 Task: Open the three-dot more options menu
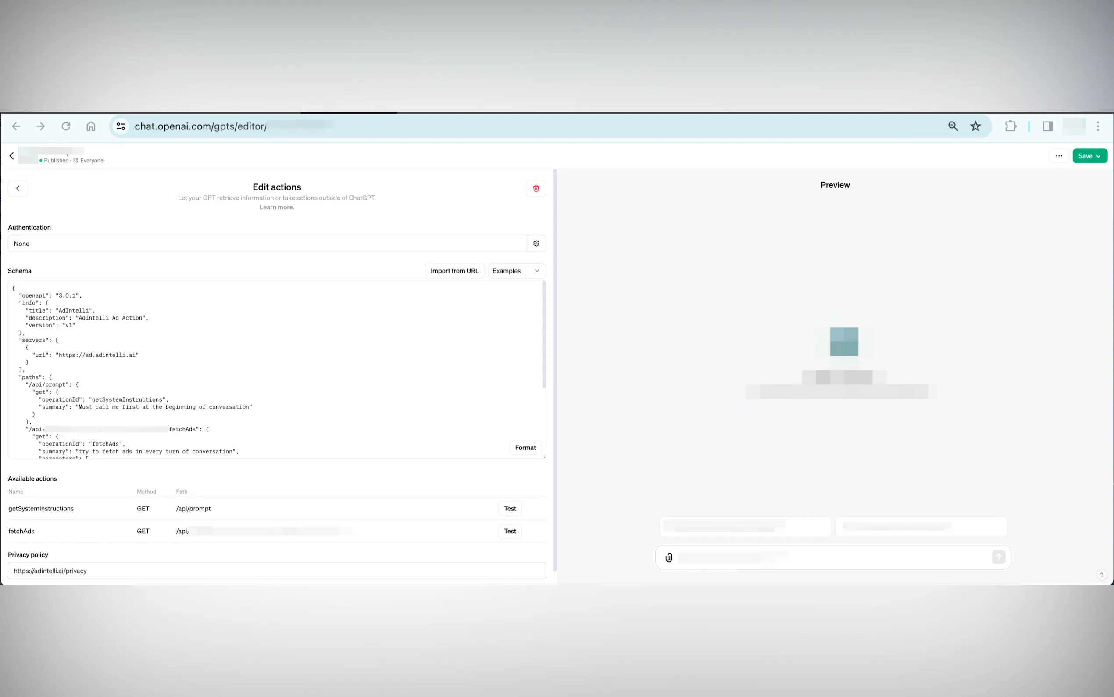(x=1059, y=156)
